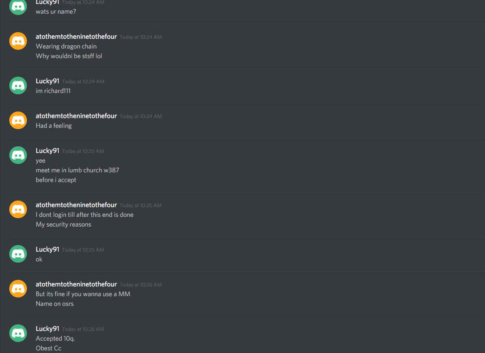Click orange avatar beside "Name on osrs"
Screen dimensions: 485x353
pyautogui.click(x=18, y=289)
